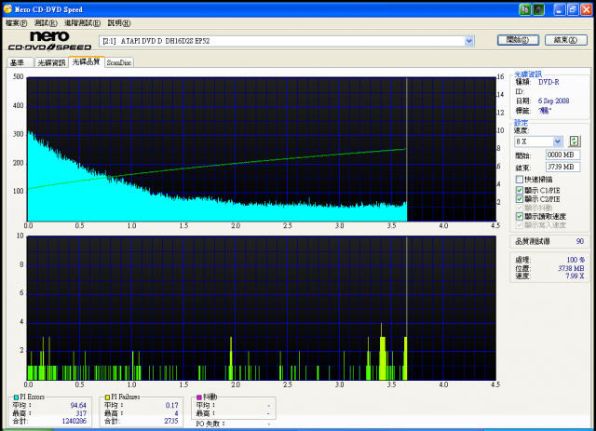
Task: Click the end position field 3739 MB
Action: pyautogui.click(x=562, y=167)
